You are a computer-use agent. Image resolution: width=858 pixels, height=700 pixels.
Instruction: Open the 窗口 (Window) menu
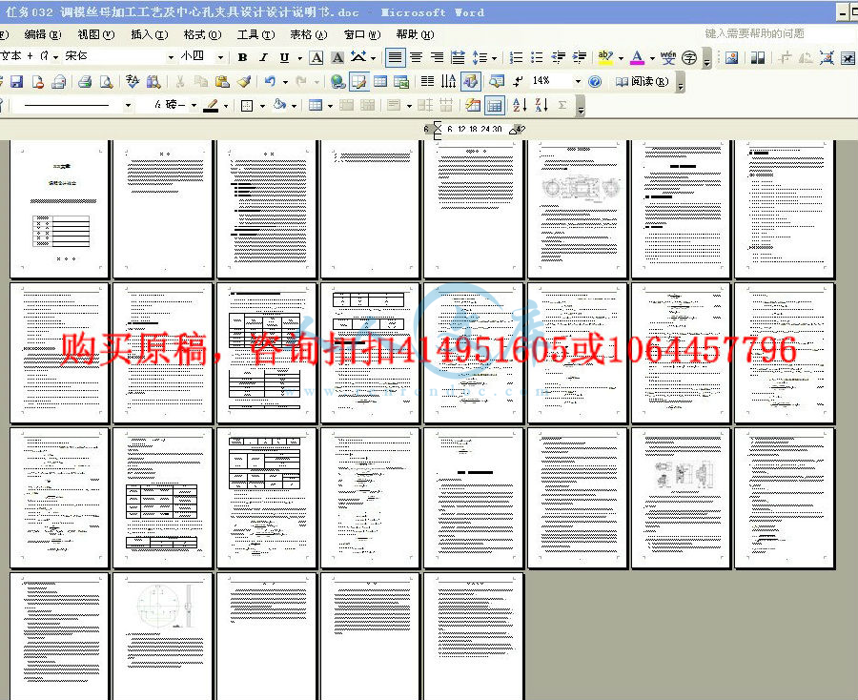click(361, 34)
